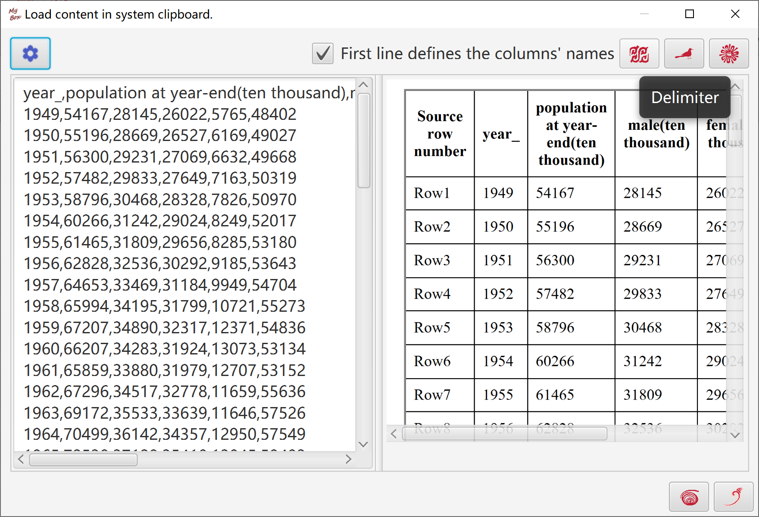Image resolution: width=759 pixels, height=517 pixels.
Task: Click the text line starting with 1952,57482
Action: point(160,178)
